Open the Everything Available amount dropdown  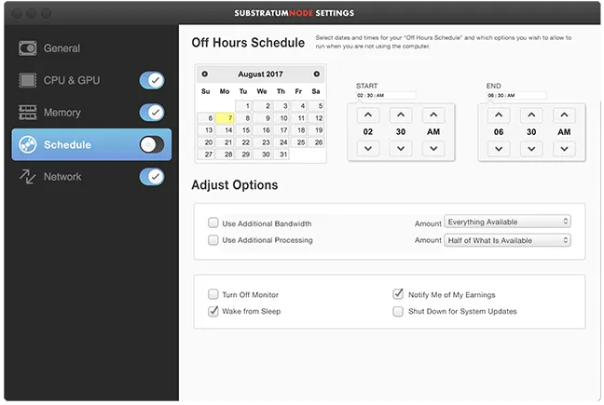[x=507, y=222]
